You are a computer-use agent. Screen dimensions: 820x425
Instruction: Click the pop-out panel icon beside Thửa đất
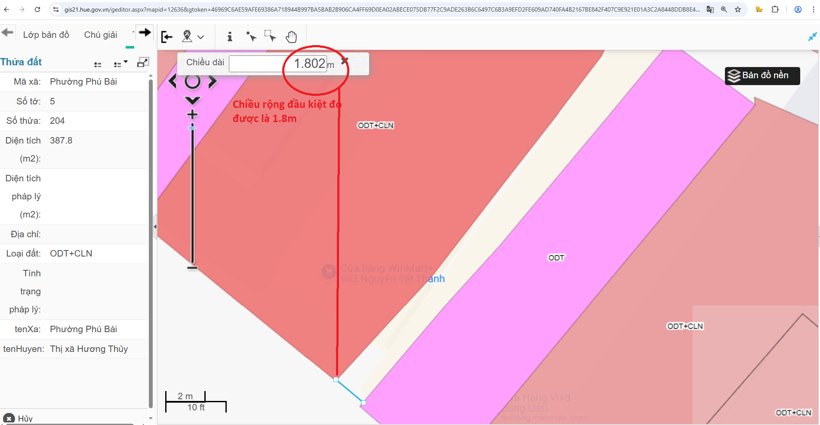pyautogui.click(x=143, y=62)
